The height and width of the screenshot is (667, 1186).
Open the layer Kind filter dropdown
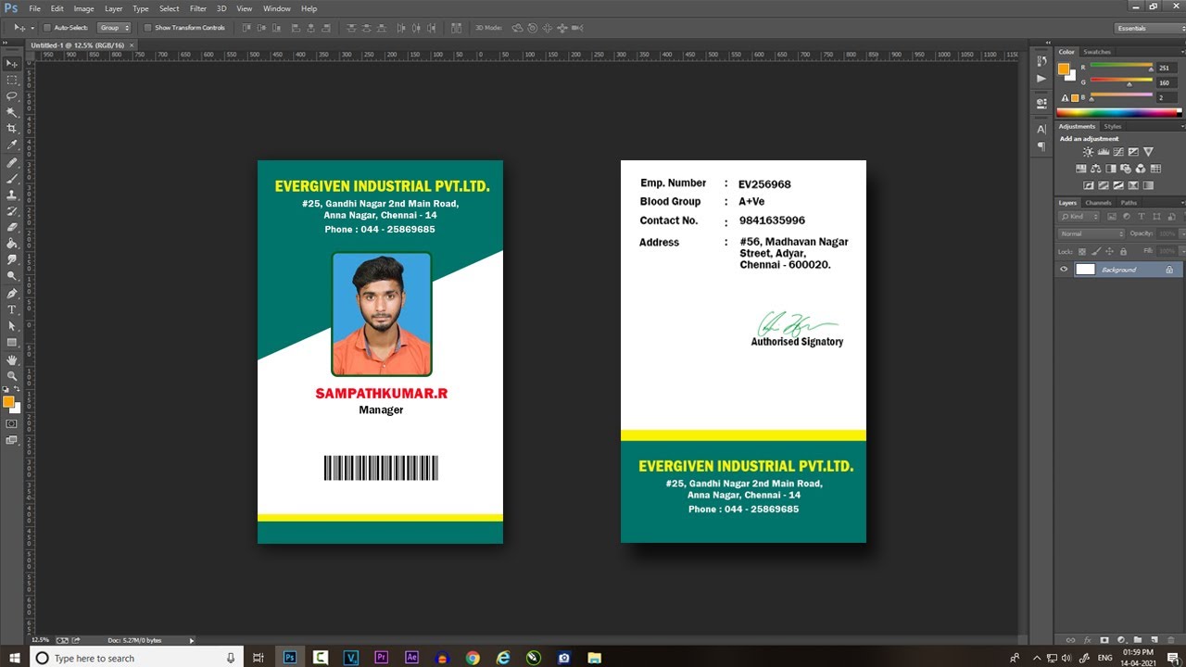point(1079,217)
